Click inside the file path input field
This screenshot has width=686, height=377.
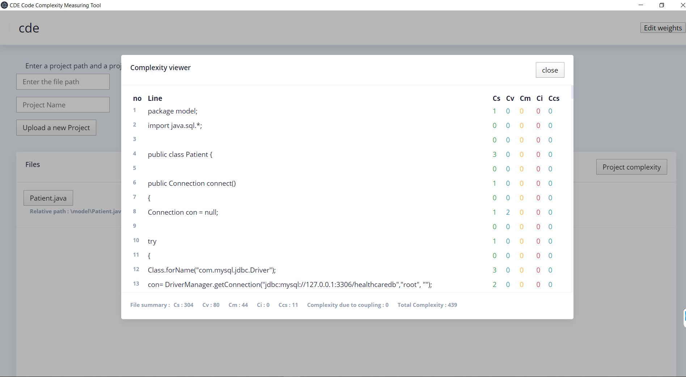[63, 81]
